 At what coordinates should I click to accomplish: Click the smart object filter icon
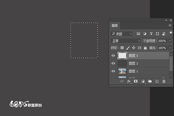[164, 34]
